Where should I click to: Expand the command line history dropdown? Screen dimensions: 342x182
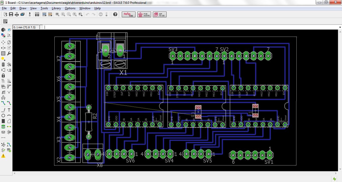click(x=340, y=27)
